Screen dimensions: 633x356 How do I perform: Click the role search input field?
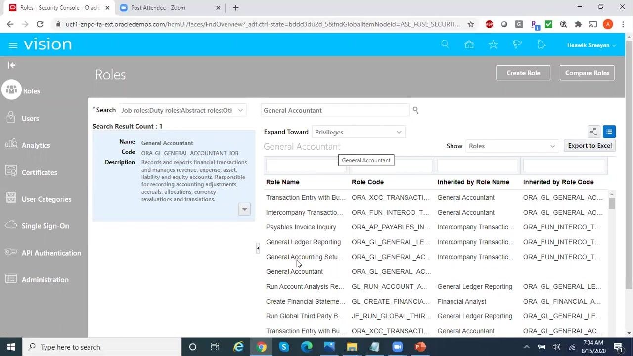pyautogui.click(x=335, y=110)
